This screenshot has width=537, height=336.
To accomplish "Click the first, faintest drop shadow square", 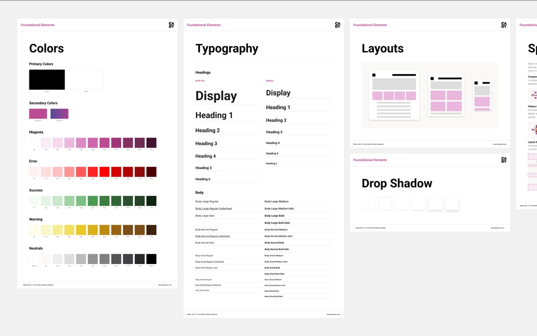I will click(368, 203).
